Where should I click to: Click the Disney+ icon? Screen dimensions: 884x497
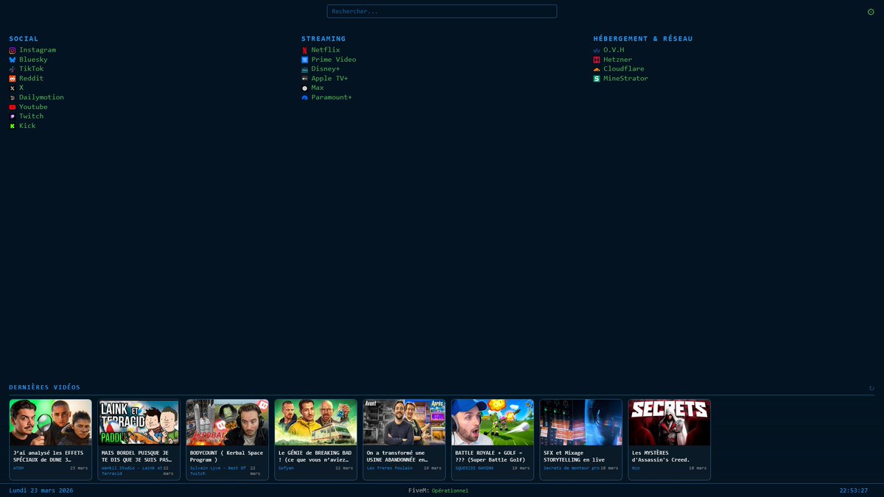[304, 69]
